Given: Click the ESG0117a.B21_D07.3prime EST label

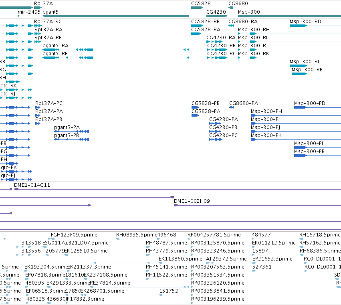Looking at the screenshot, I should (x=75, y=243).
